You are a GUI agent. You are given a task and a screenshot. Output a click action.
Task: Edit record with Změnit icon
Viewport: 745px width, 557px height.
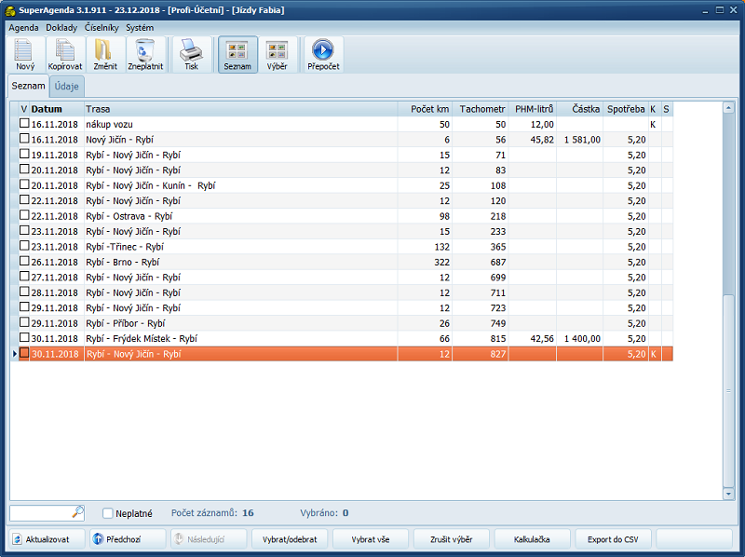[105, 55]
